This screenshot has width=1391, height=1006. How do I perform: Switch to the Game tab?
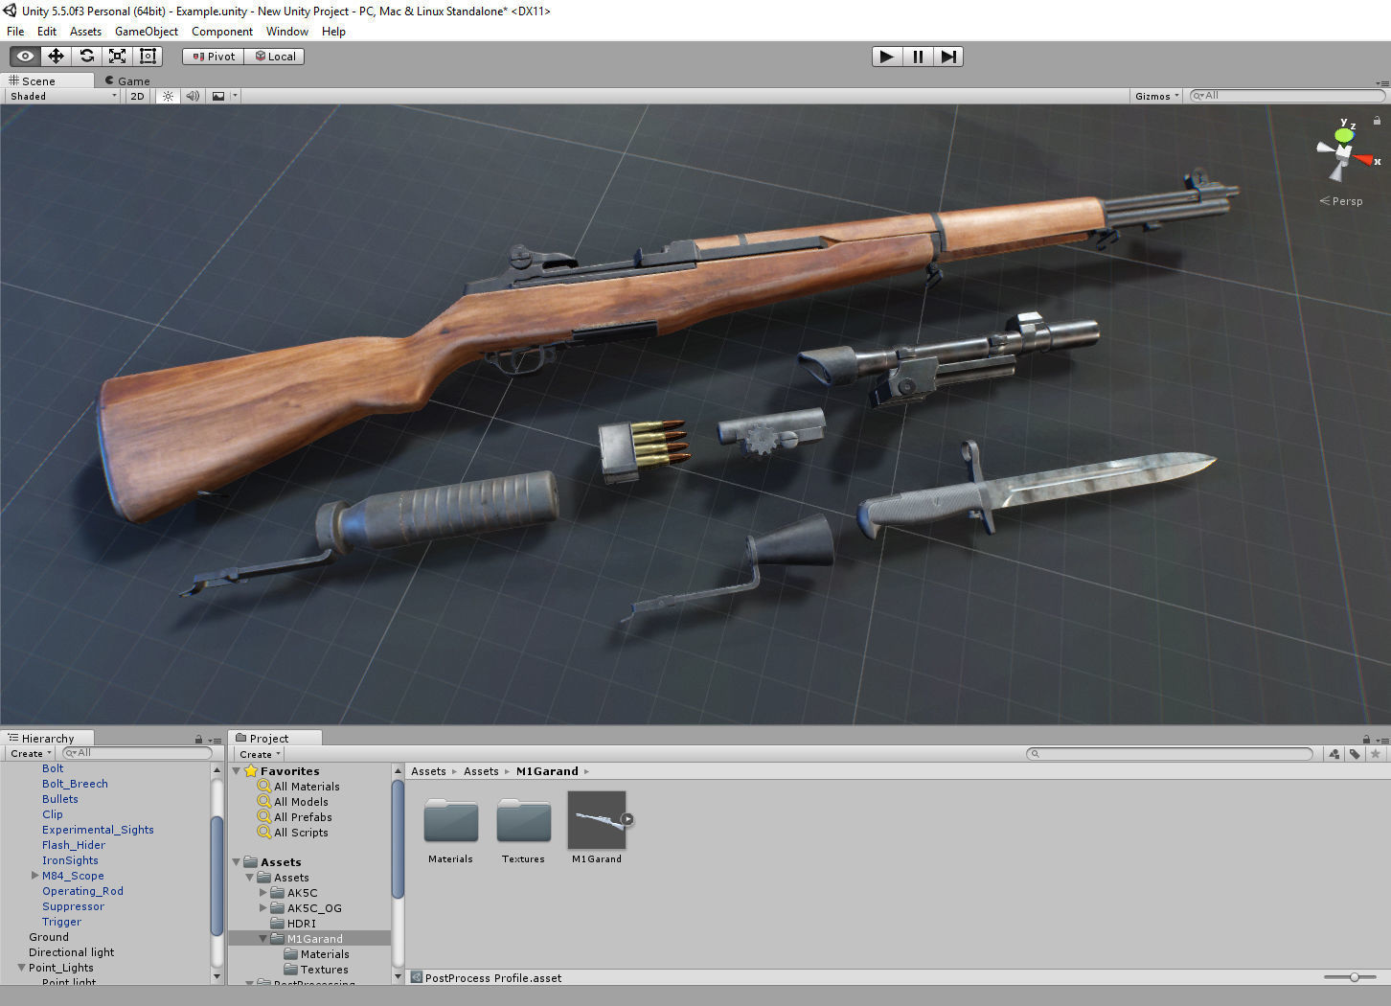126,81
